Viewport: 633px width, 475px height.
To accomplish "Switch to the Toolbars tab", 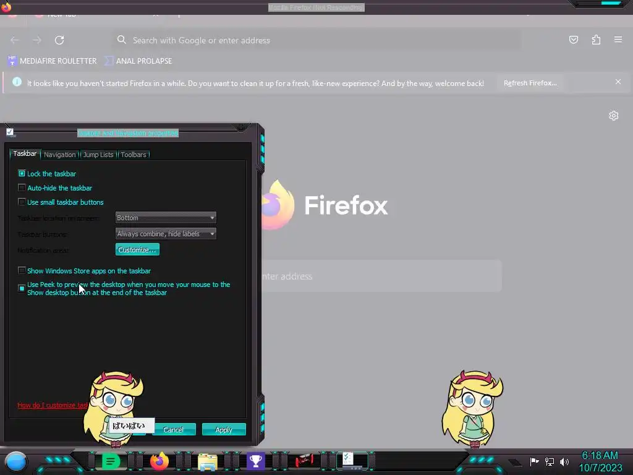I will [x=134, y=155].
